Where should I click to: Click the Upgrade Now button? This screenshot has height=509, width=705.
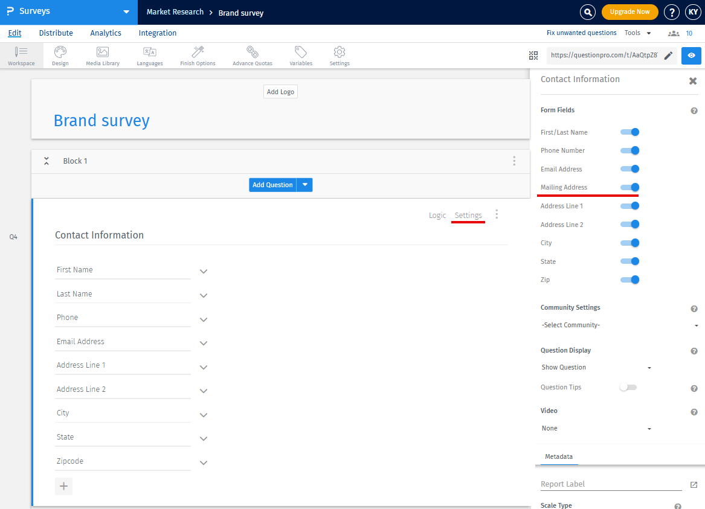tap(629, 11)
